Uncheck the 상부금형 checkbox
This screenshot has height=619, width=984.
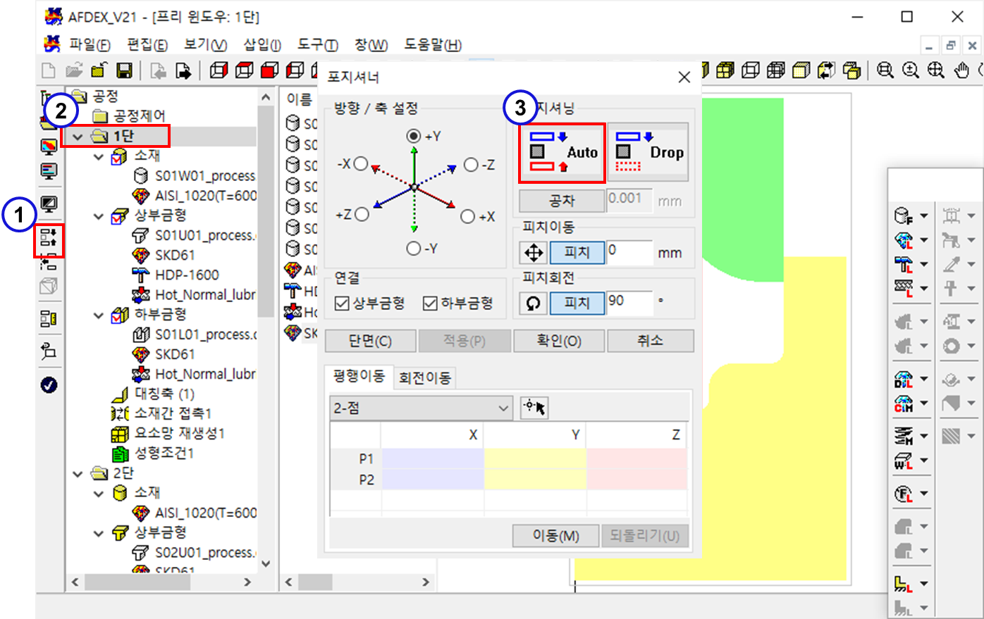pyautogui.click(x=343, y=303)
